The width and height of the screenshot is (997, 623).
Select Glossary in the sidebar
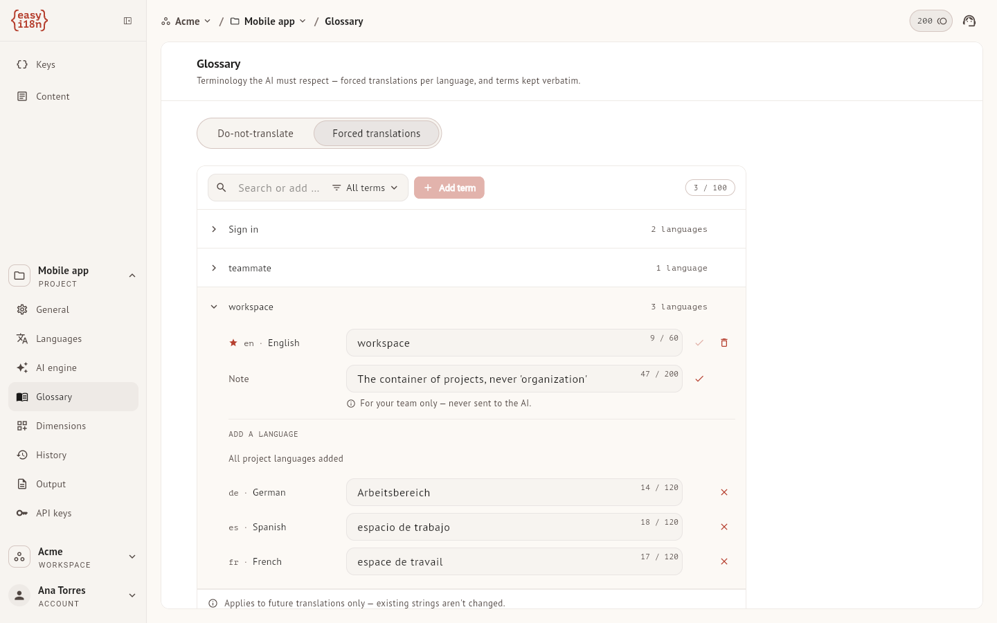73,397
